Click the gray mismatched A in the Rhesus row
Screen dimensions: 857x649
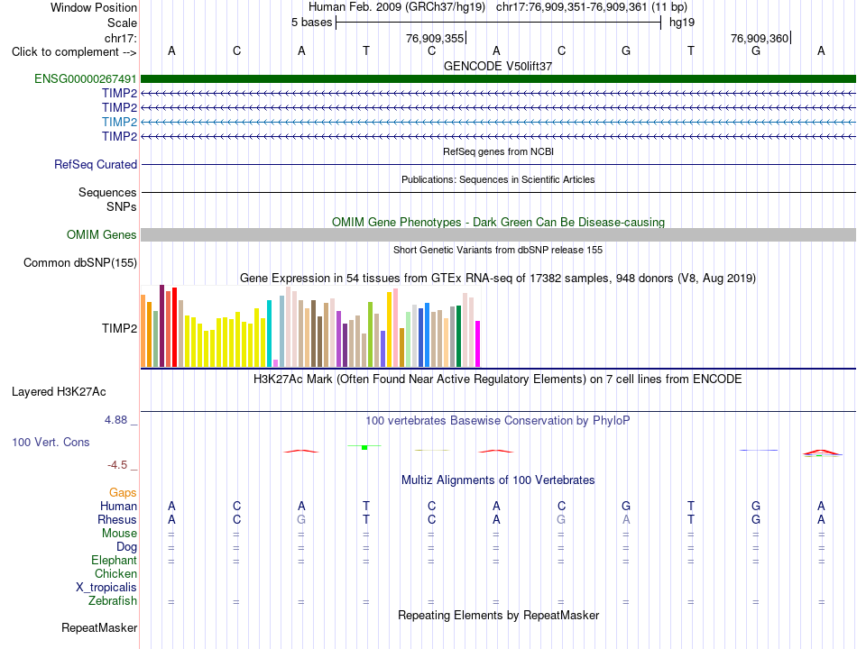point(626,519)
